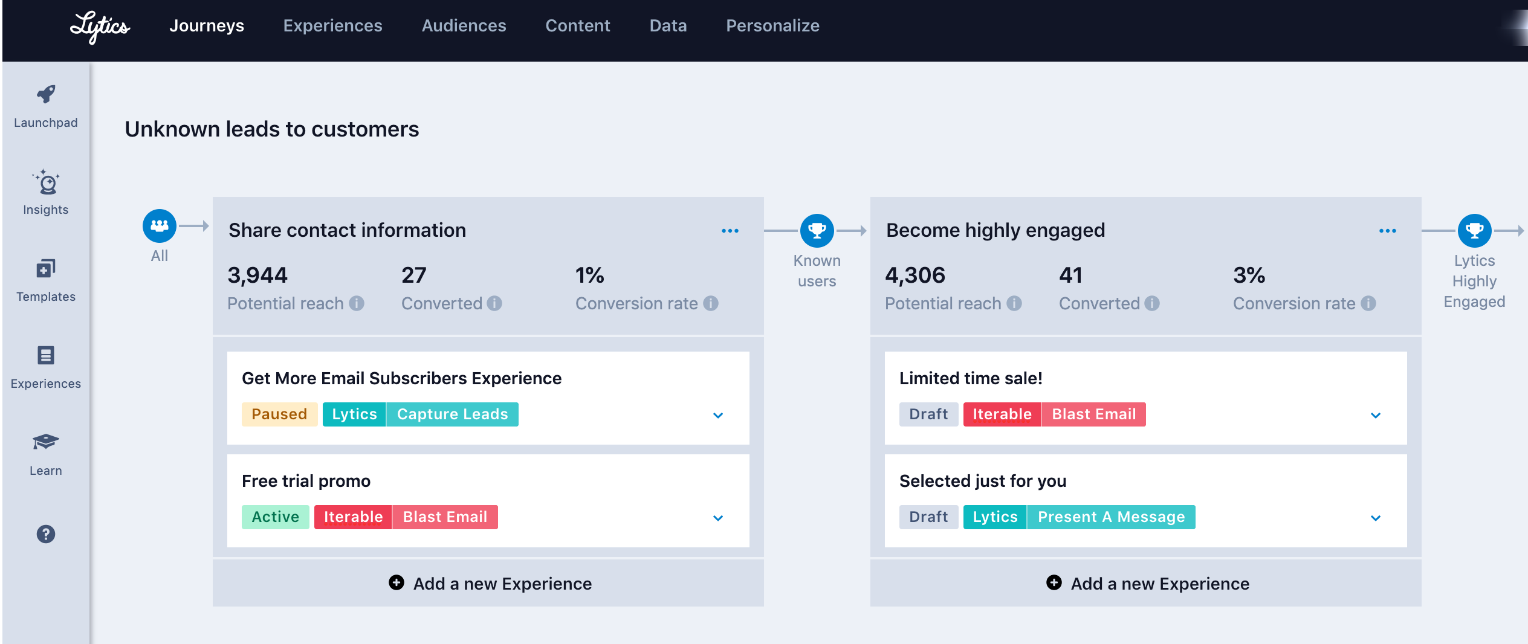Expand the Free trial promo card
This screenshot has width=1528, height=644.
coord(718,518)
